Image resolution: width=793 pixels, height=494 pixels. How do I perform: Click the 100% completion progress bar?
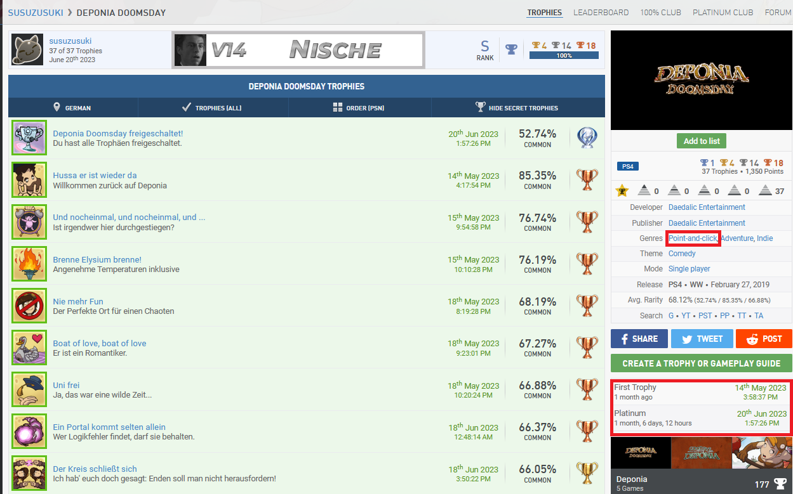(x=564, y=56)
